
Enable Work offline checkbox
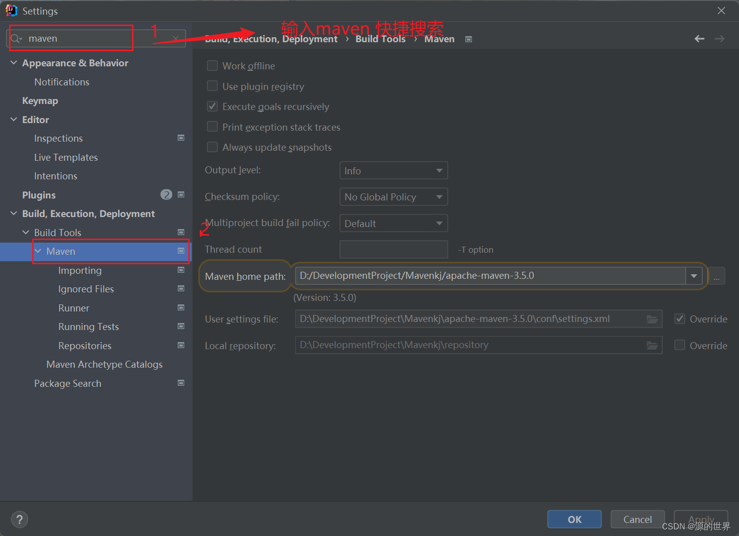click(x=212, y=66)
